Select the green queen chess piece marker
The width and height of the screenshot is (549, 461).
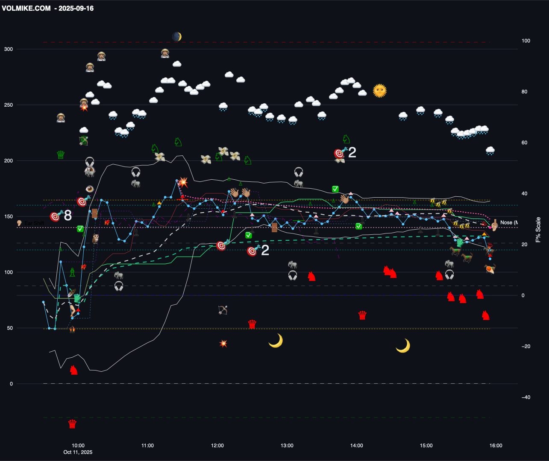coord(61,155)
